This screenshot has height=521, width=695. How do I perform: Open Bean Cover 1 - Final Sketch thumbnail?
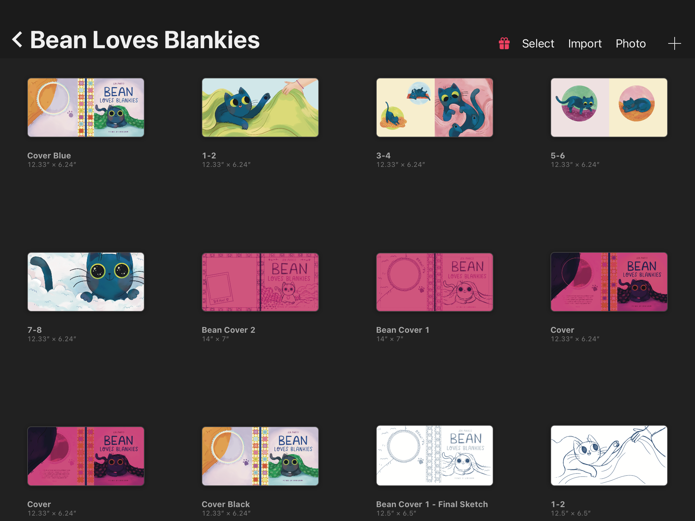[x=434, y=456]
